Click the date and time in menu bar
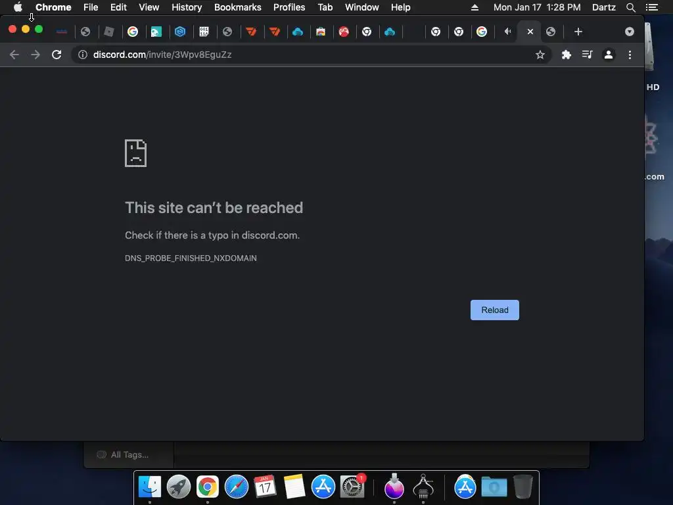The image size is (673, 505). (x=537, y=7)
